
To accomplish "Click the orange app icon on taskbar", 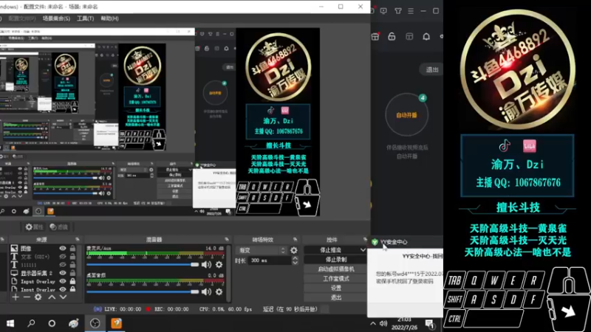I will pyautogui.click(x=117, y=323).
